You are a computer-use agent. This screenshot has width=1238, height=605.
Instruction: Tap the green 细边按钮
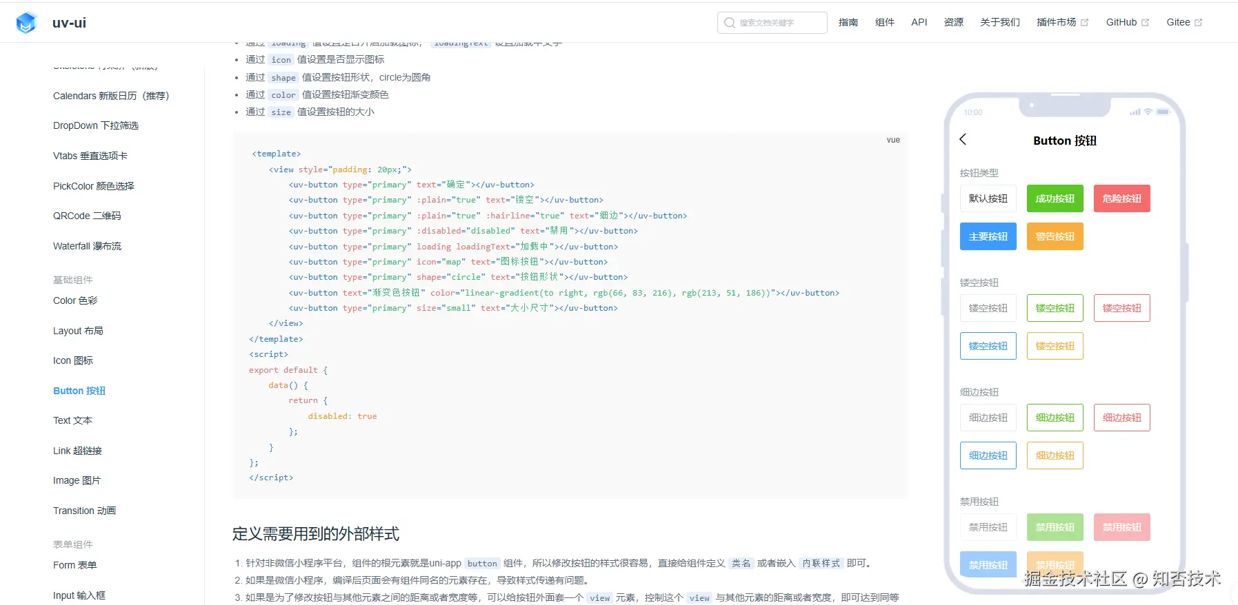pos(1055,418)
